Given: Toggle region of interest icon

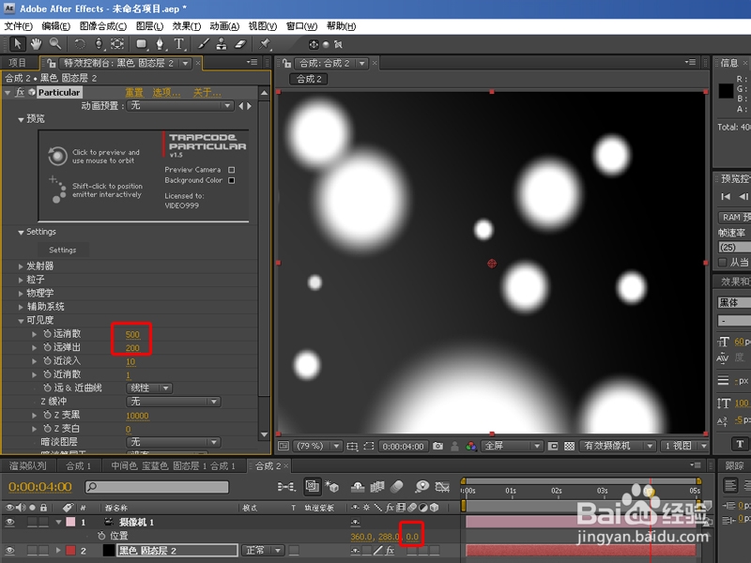Looking at the screenshot, I should click(368, 447).
